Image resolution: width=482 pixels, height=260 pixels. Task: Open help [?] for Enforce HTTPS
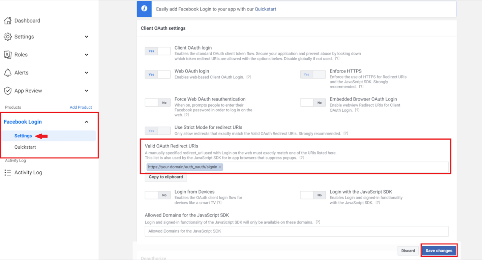click(361, 86)
